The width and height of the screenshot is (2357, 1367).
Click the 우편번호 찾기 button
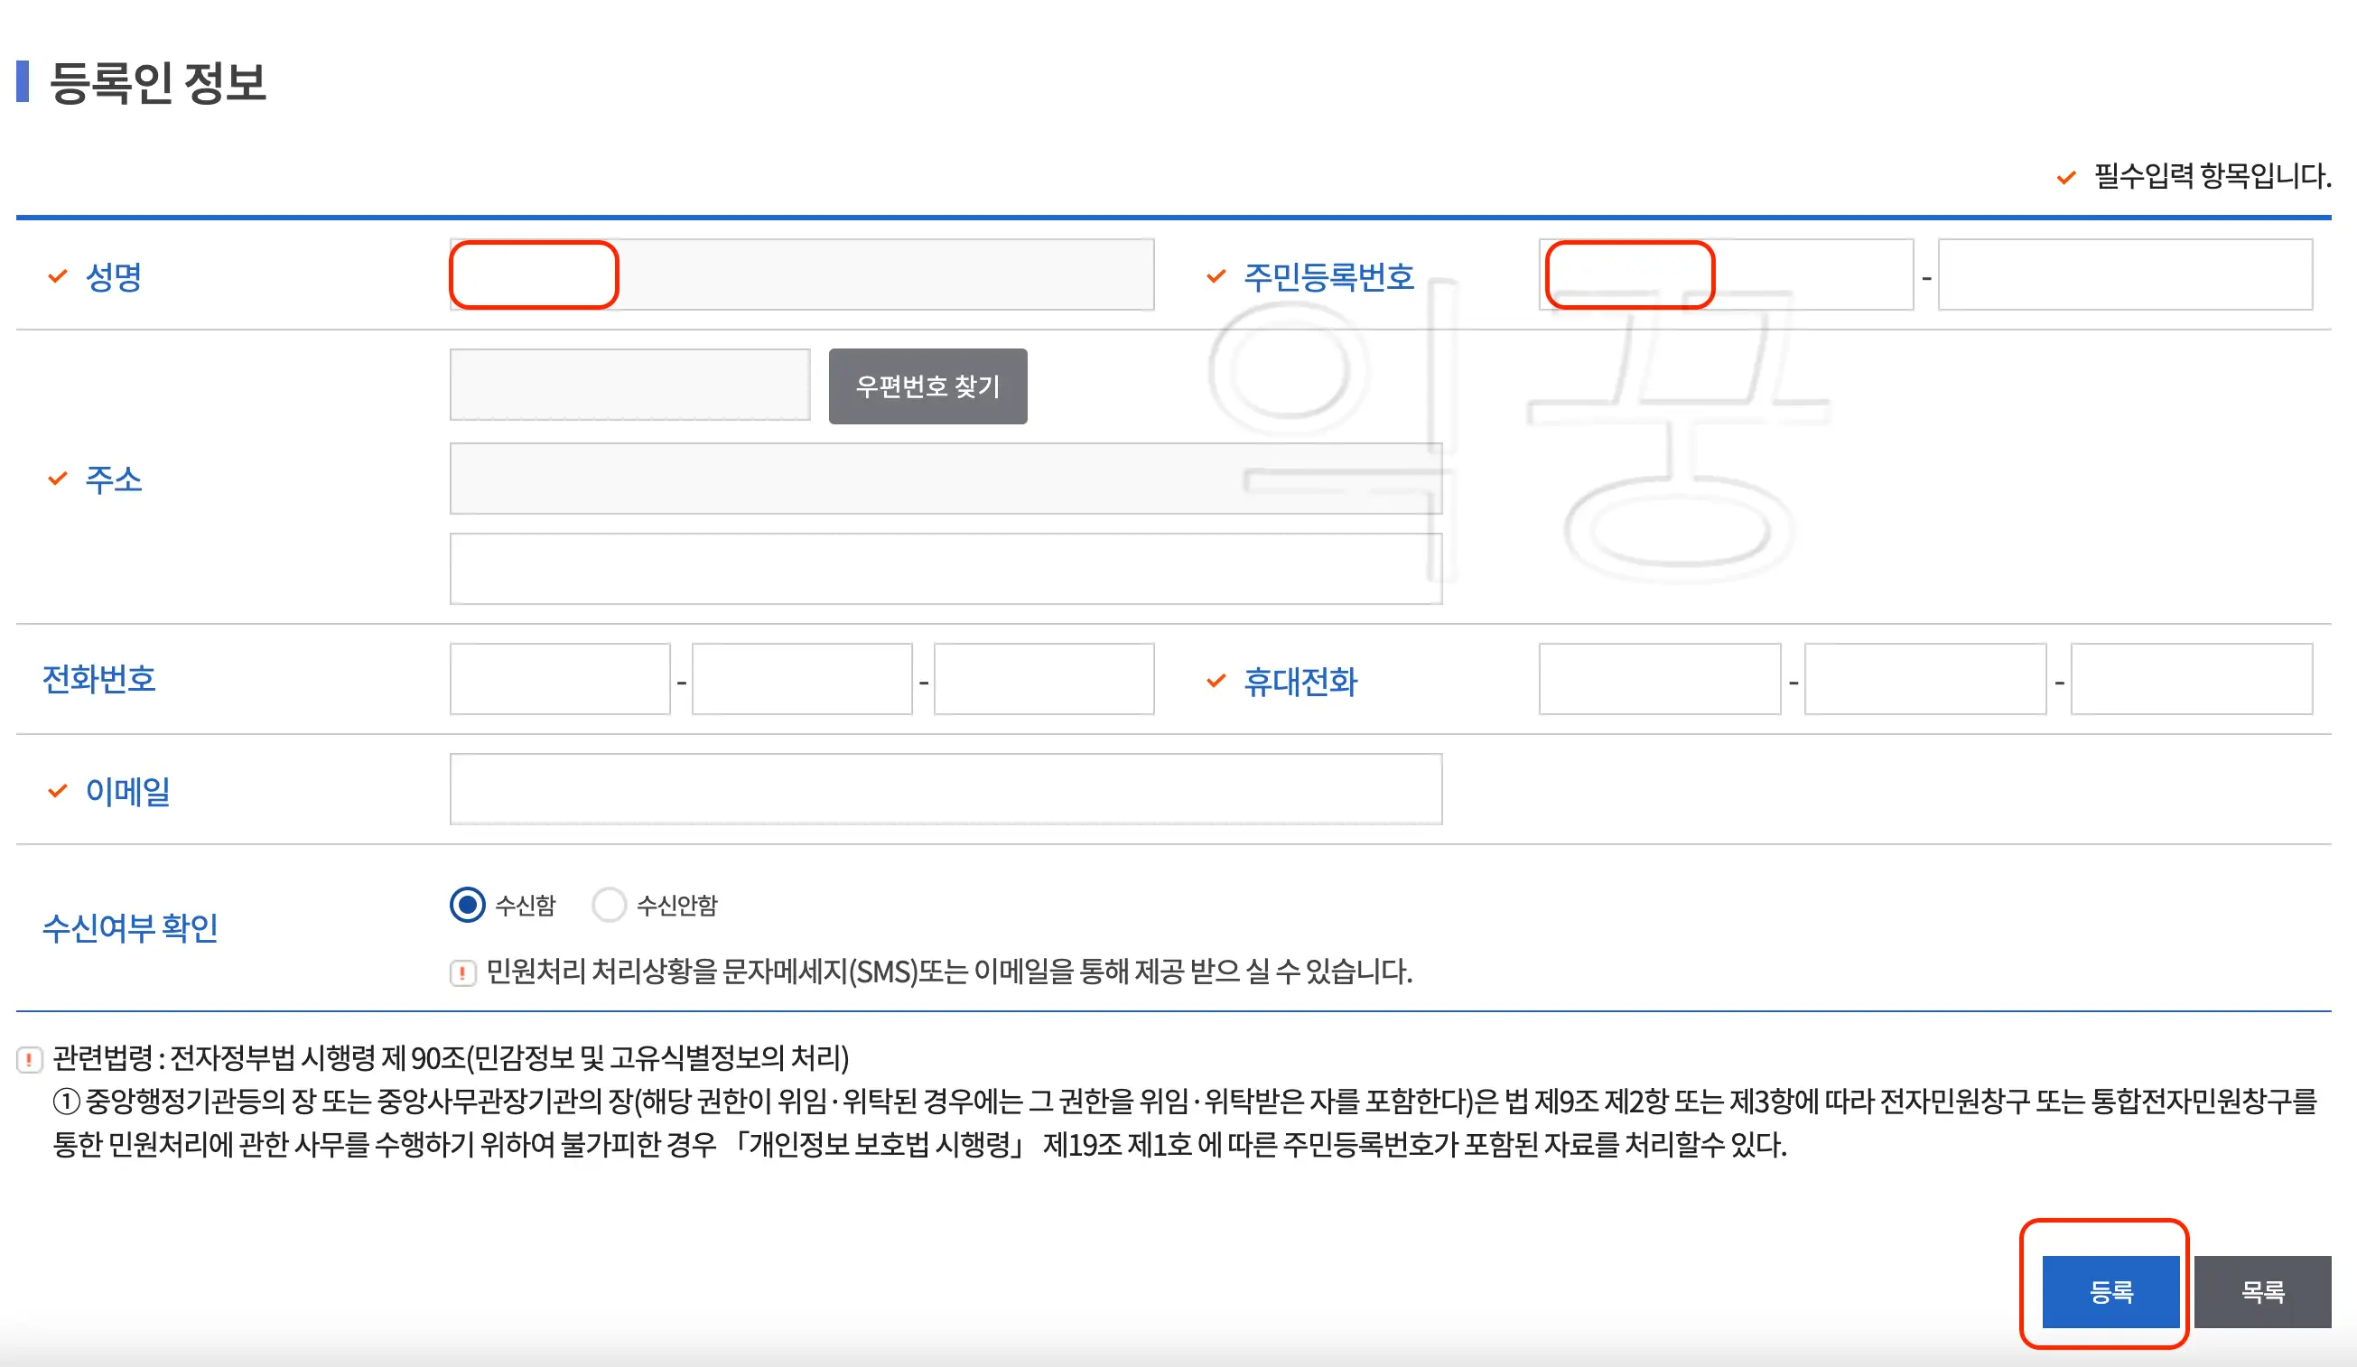(x=927, y=386)
